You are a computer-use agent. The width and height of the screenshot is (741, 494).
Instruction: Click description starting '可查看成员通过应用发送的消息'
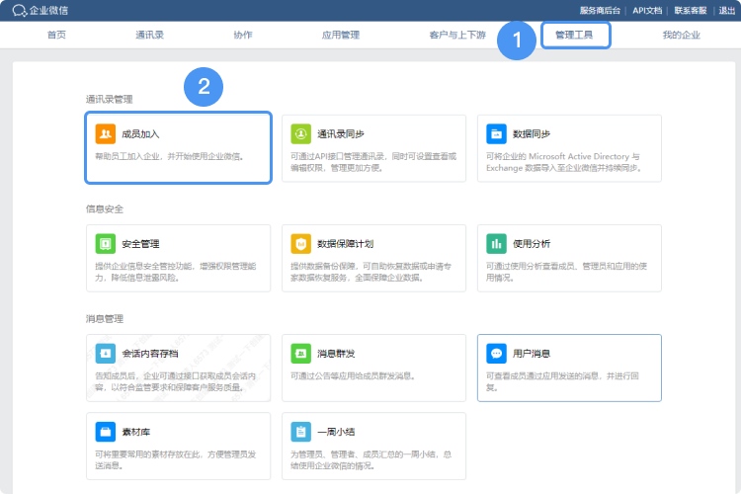[562, 381]
